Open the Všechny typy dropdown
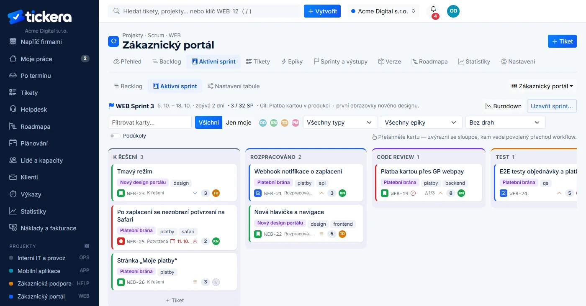 coord(340,122)
